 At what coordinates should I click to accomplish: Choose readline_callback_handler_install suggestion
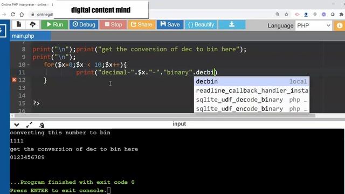[x=252, y=91]
